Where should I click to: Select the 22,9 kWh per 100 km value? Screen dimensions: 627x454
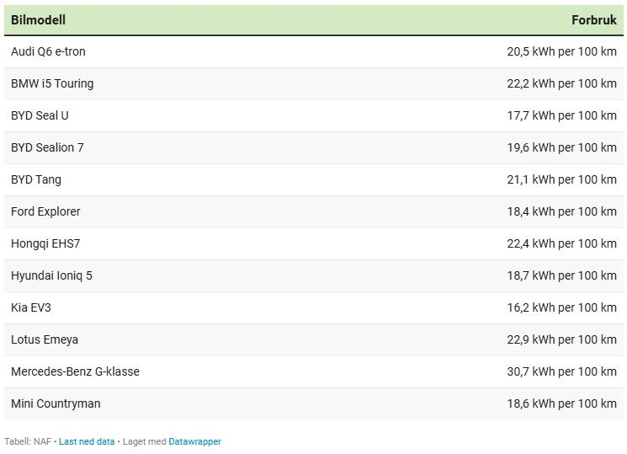(x=561, y=339)
